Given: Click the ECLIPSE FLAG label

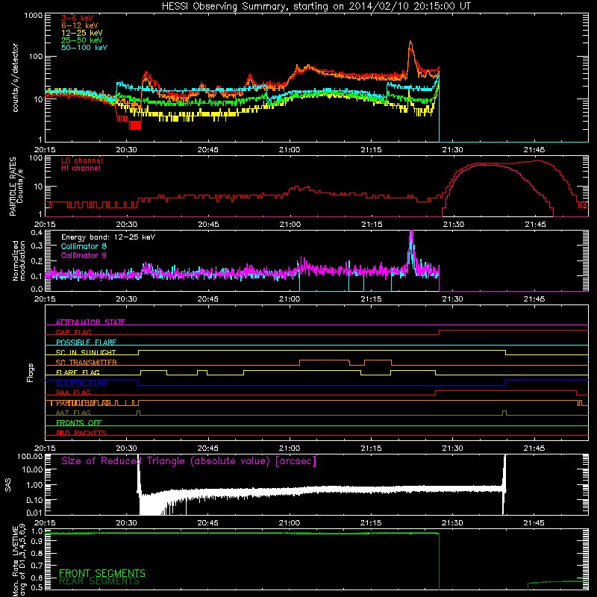Looking at the screenshot, I should click(81, 383).
